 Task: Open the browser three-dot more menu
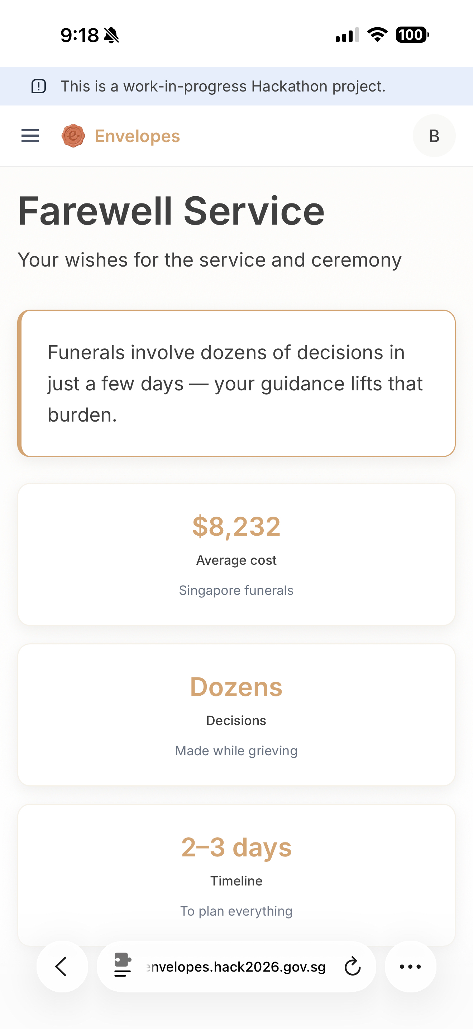[x=410, y=966]
